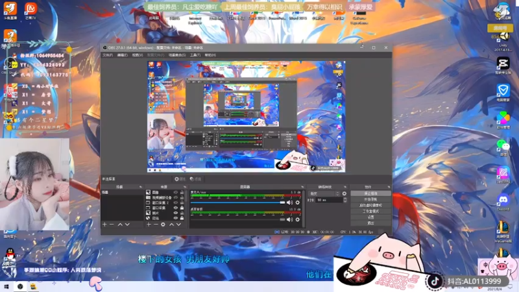Open source properties gear in sources toolbar
This screenshot has width=519, height=292.
163,225
